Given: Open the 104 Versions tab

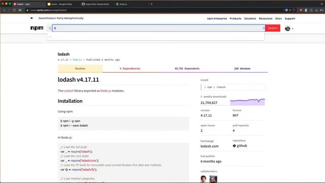Looking at the screenshot, I should click(x=242, y=69).
